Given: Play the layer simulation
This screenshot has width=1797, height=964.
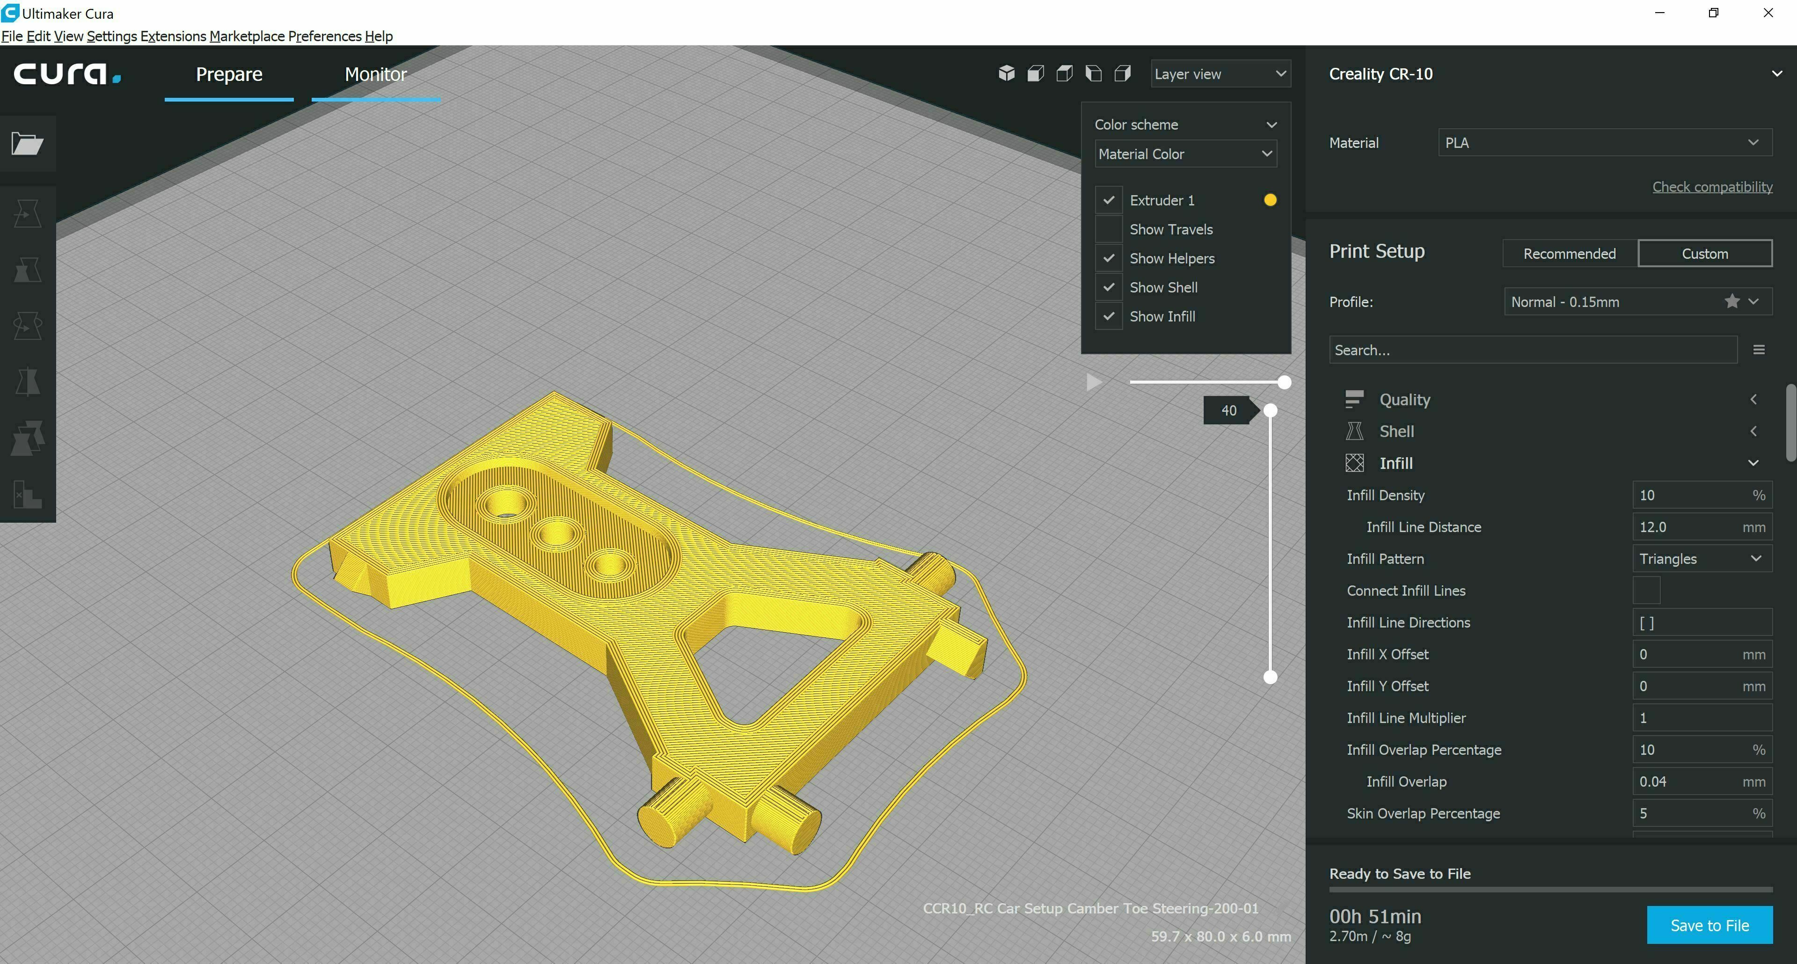Looking at the screenshot, I should point(1094,382).
